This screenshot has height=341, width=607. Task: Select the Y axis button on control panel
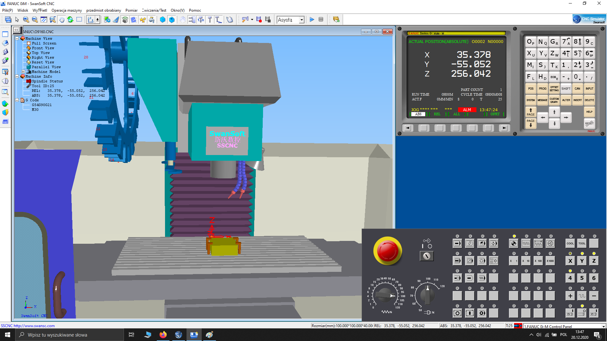click(x=582, y=261)
